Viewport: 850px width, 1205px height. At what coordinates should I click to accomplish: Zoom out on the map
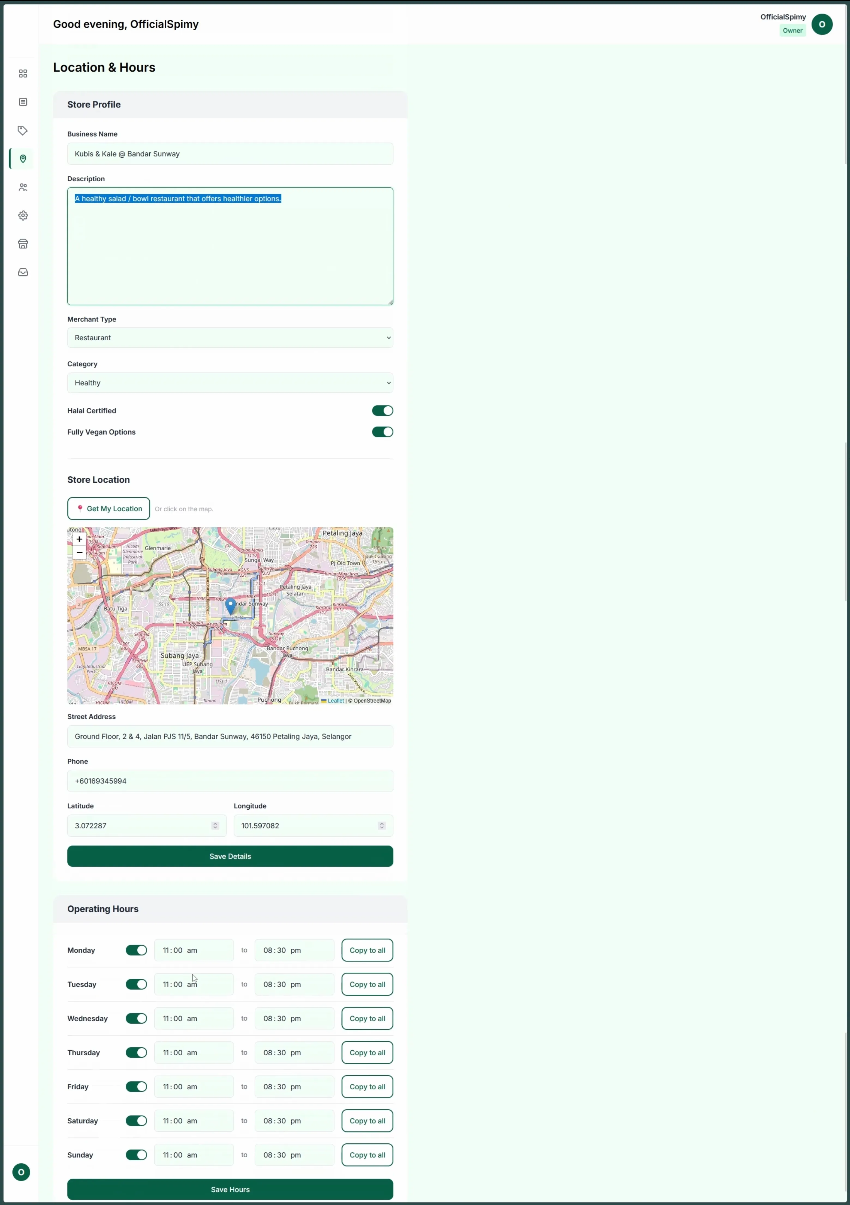pyautogui.click(x=79, y=552)
